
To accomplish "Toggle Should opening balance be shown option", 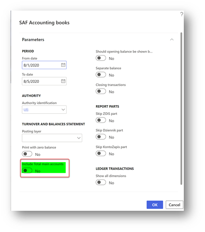I will pos(101,58).
